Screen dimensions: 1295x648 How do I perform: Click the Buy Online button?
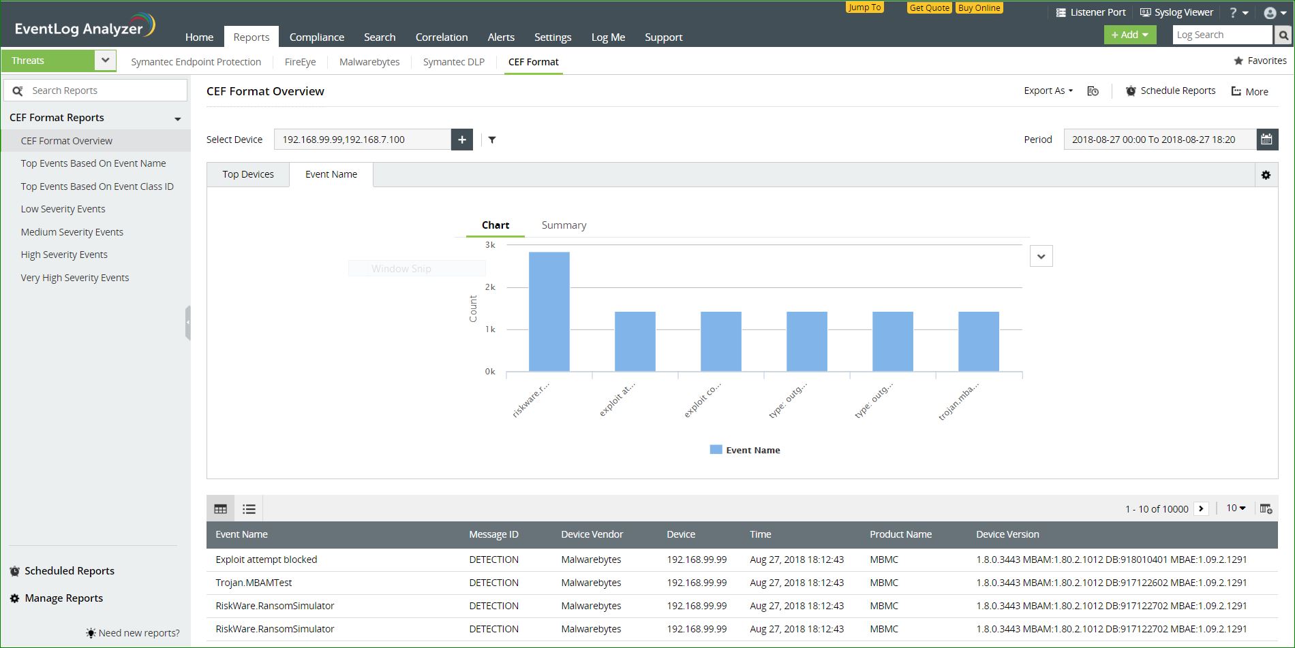pos(979,8)
